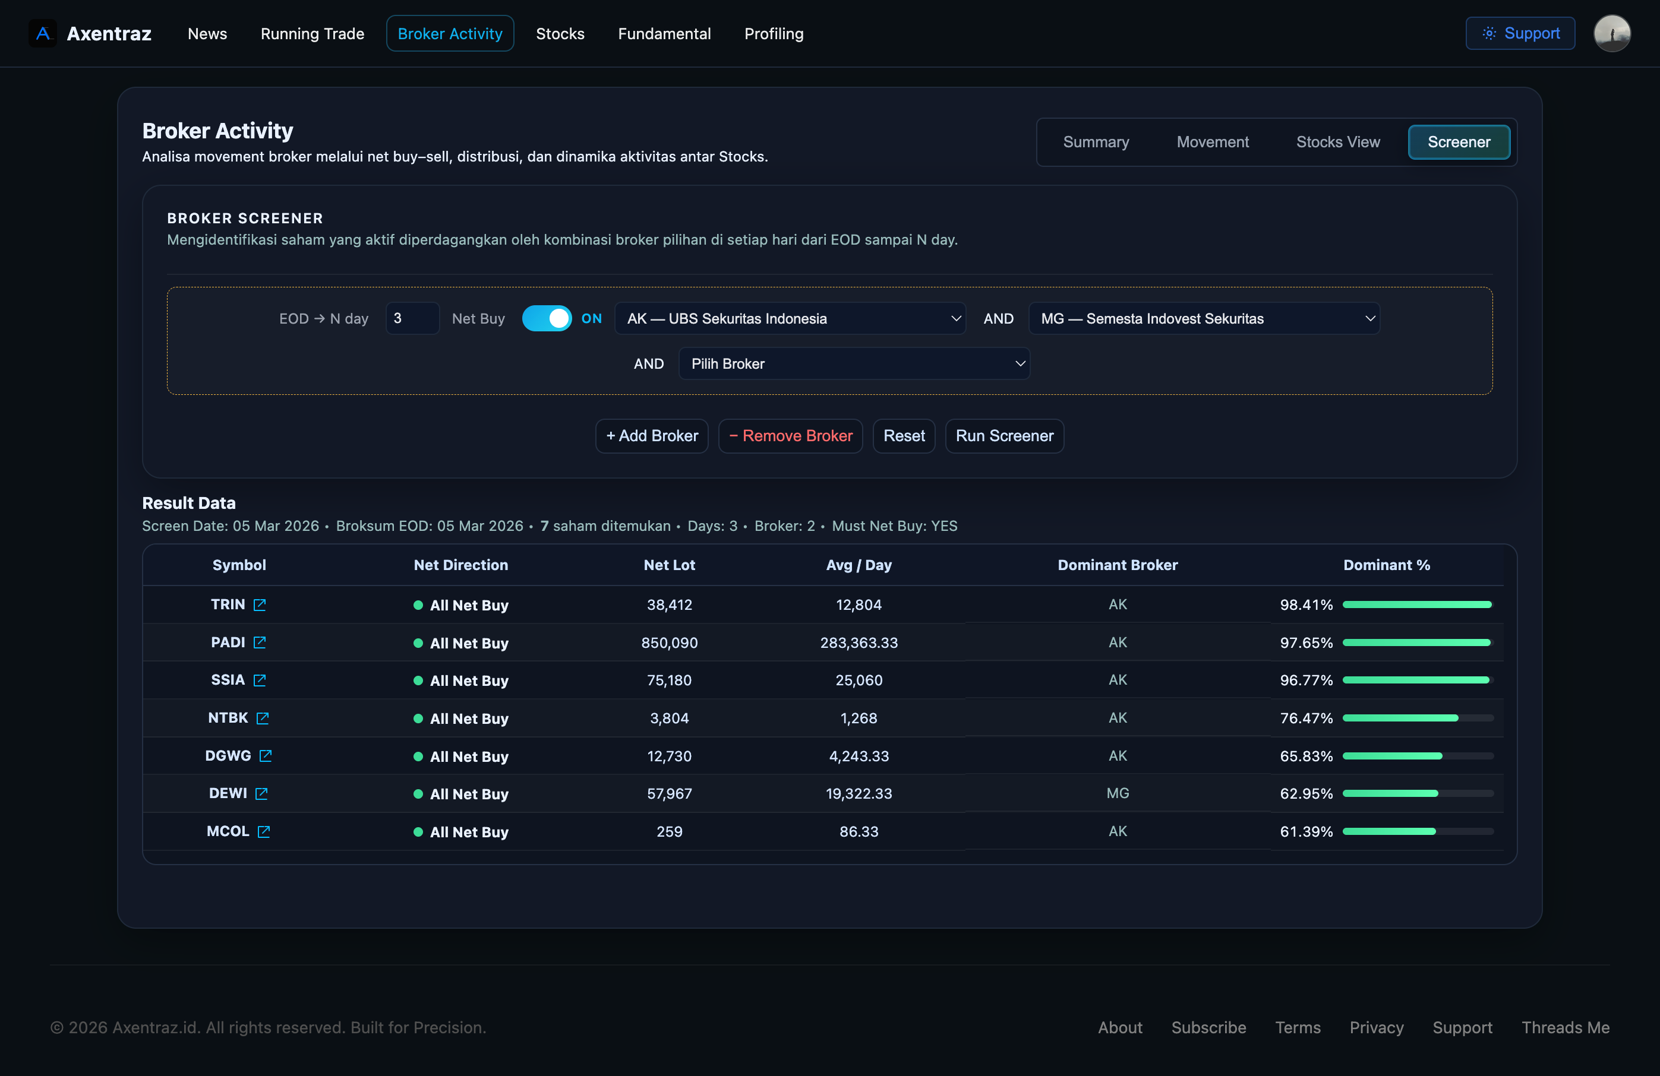Open SSIA external link icon
Screen dimensions: 1660x1076
point(260,680)
